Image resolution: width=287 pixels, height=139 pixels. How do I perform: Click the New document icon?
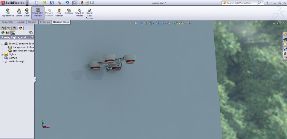tap(37, 3)
